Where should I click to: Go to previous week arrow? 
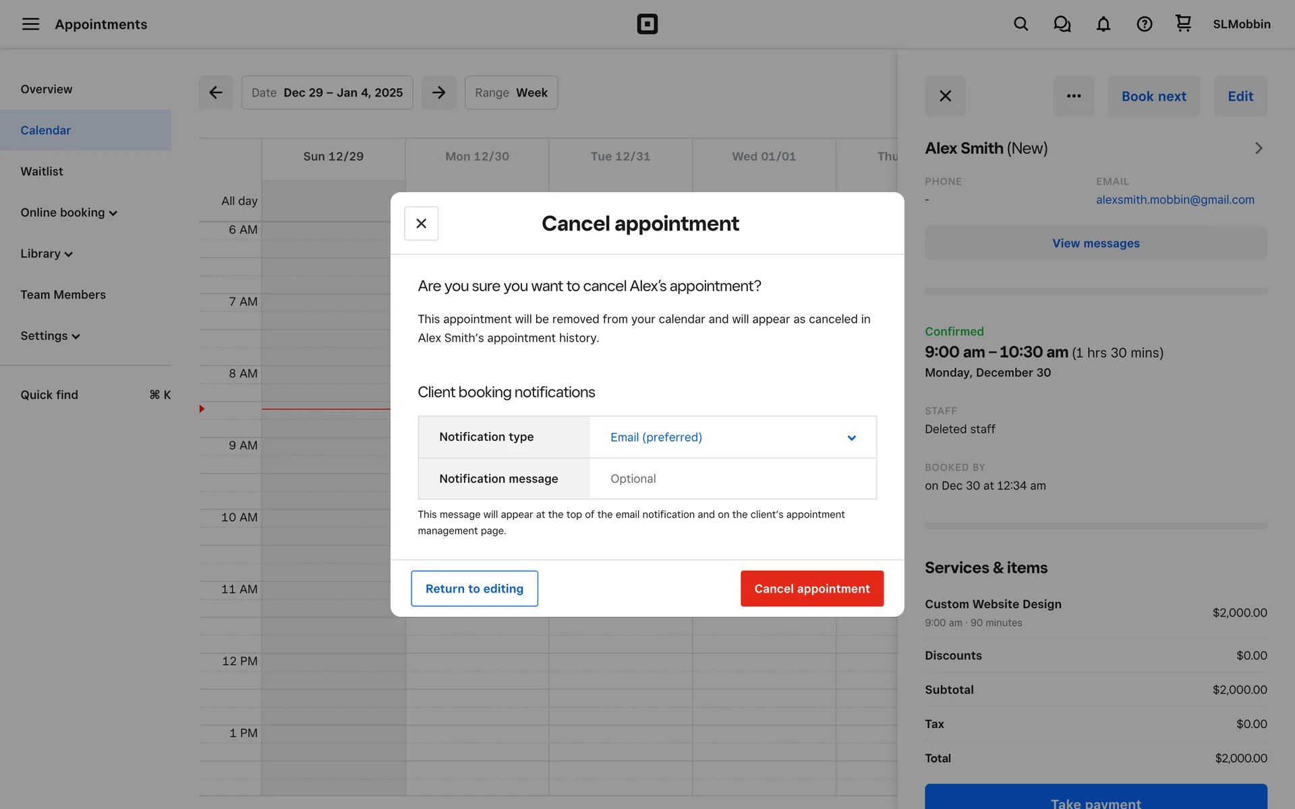click(x=216, y=92)
